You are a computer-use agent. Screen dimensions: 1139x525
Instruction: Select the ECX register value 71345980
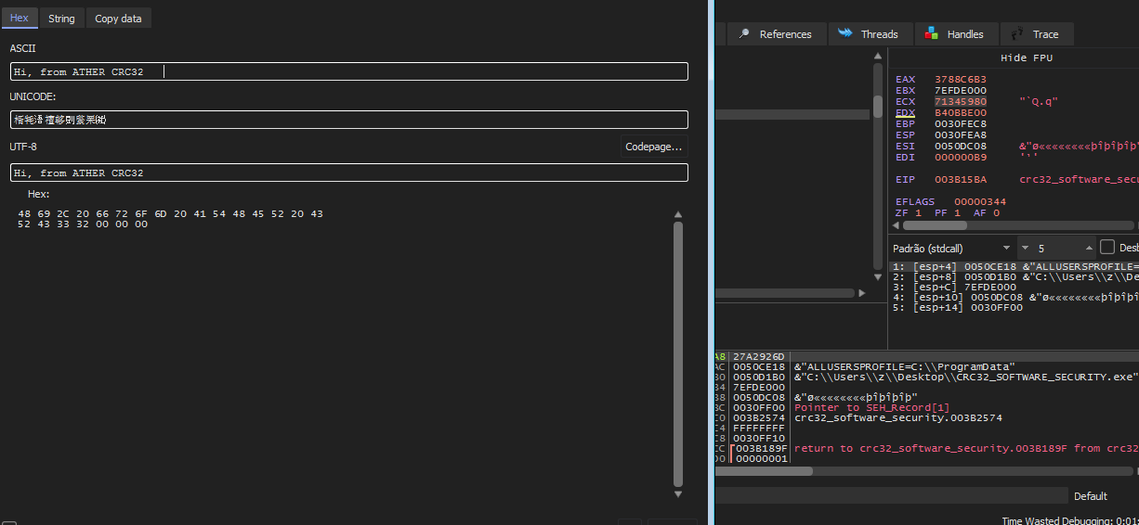coord(961,102)
